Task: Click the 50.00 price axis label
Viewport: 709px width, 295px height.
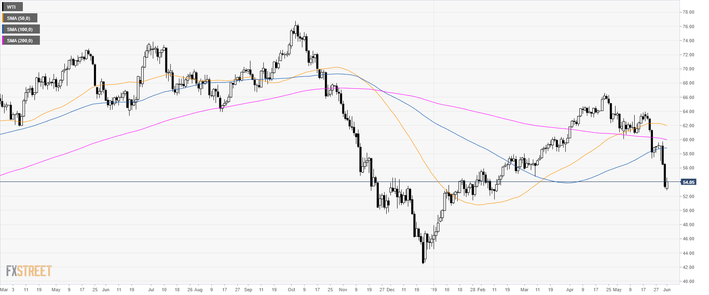Action: coord(688,211)
